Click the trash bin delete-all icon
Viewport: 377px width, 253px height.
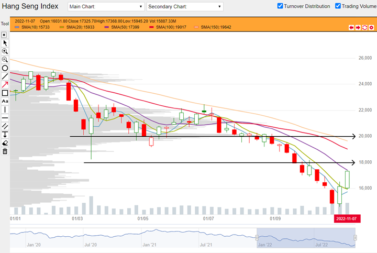pos(5,151)
